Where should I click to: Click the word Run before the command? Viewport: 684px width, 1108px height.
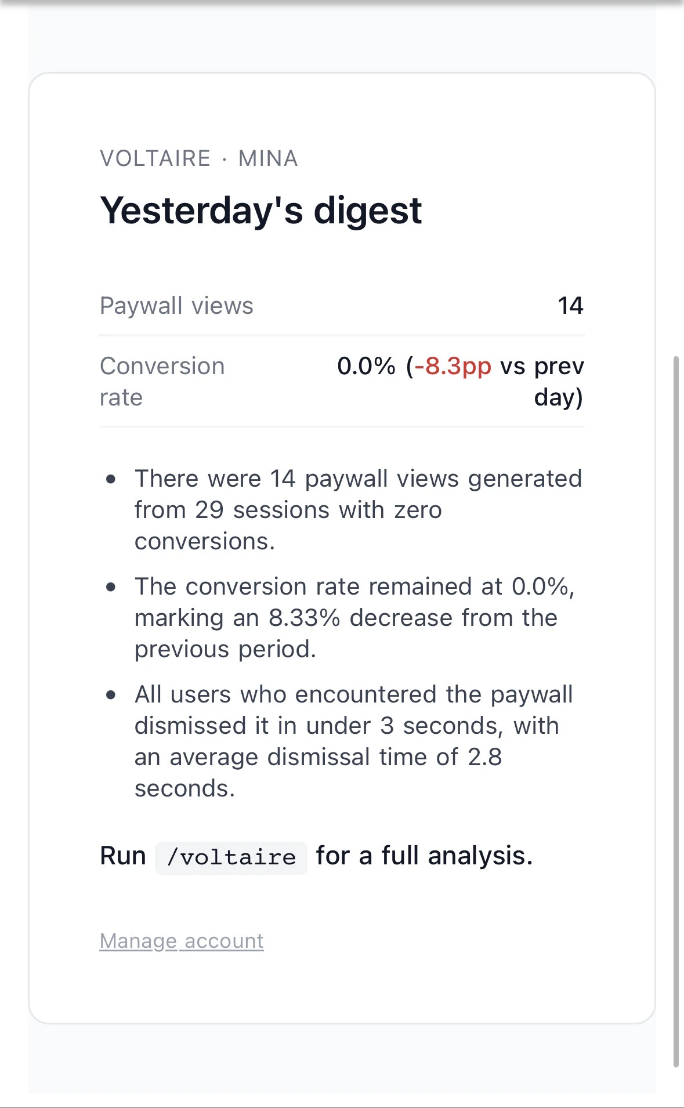coord(123,856)
